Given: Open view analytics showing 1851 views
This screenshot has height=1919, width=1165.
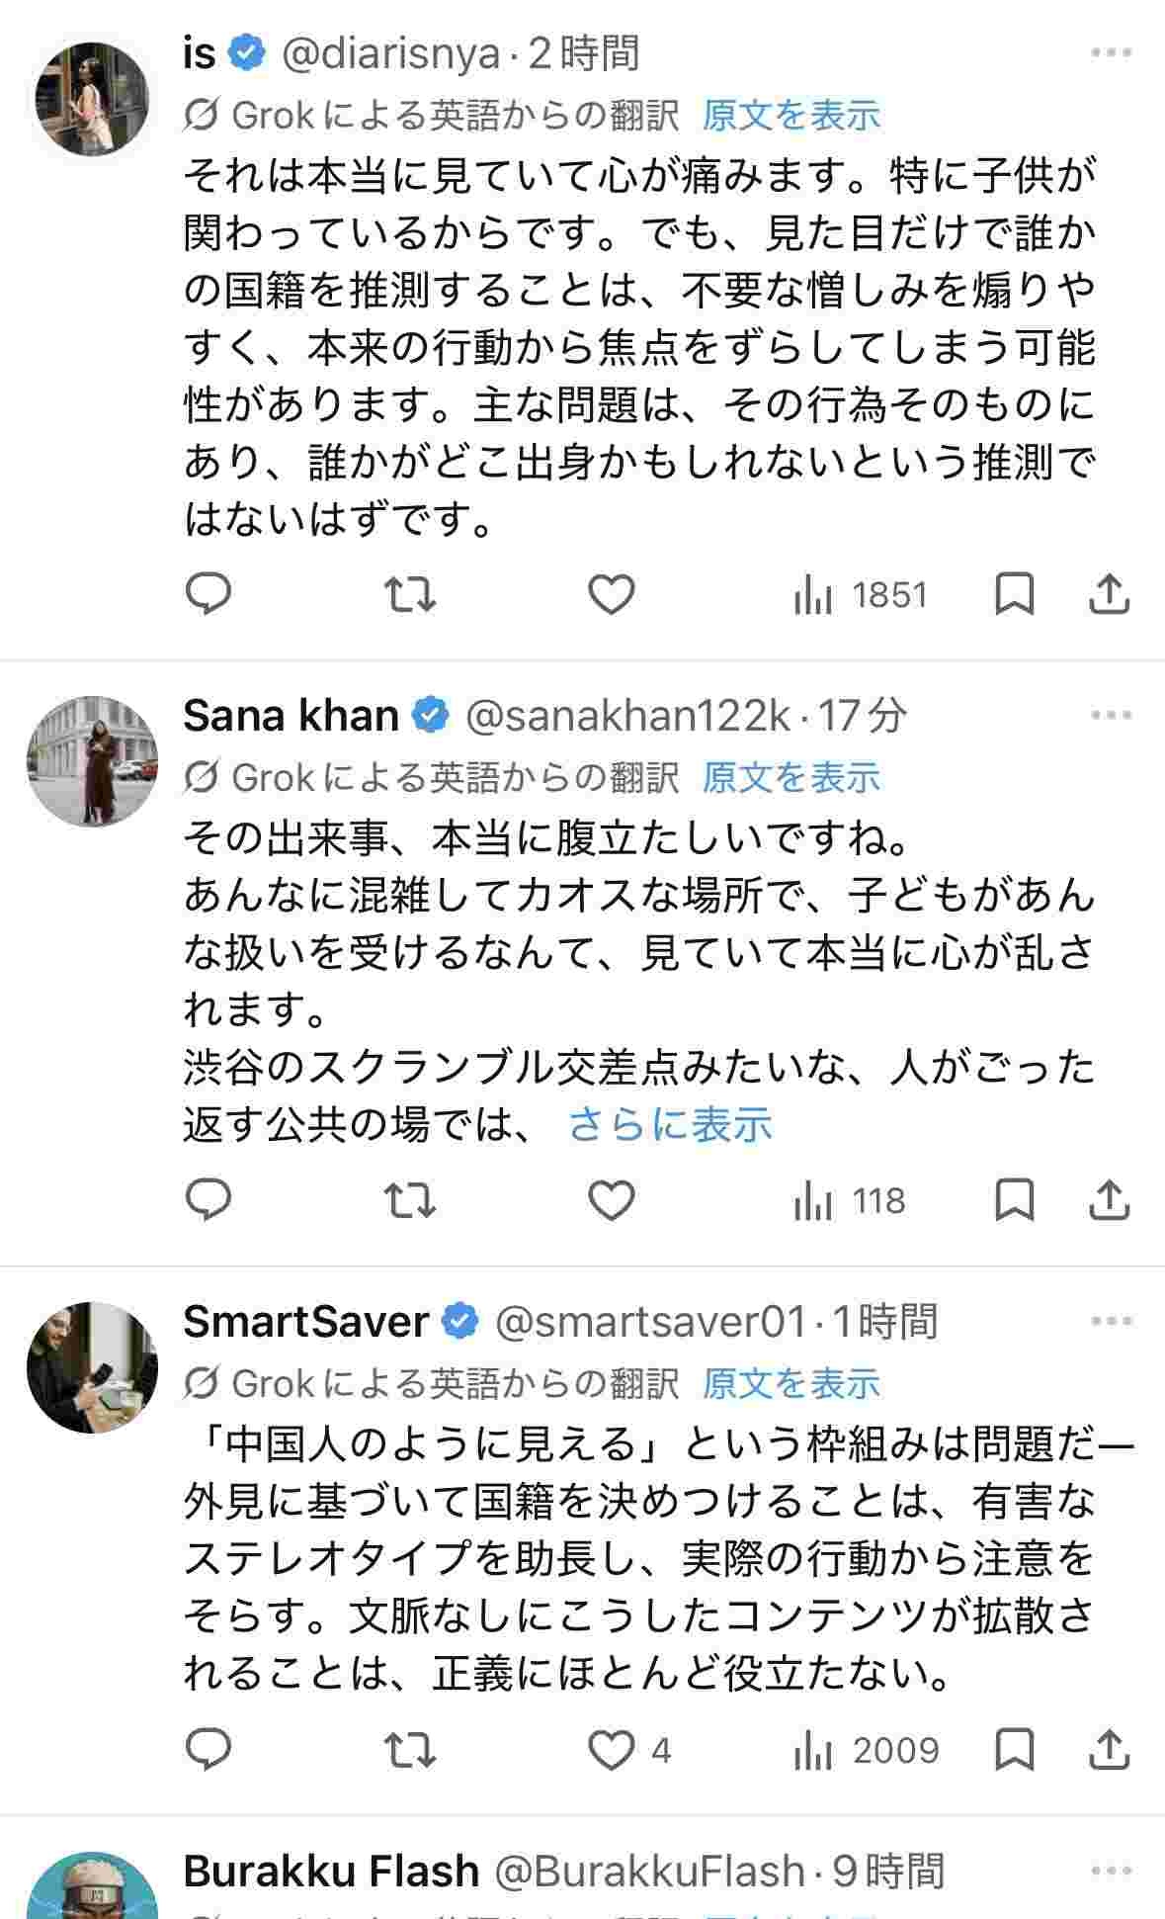Looking at the screenshot, I should 861,595.
